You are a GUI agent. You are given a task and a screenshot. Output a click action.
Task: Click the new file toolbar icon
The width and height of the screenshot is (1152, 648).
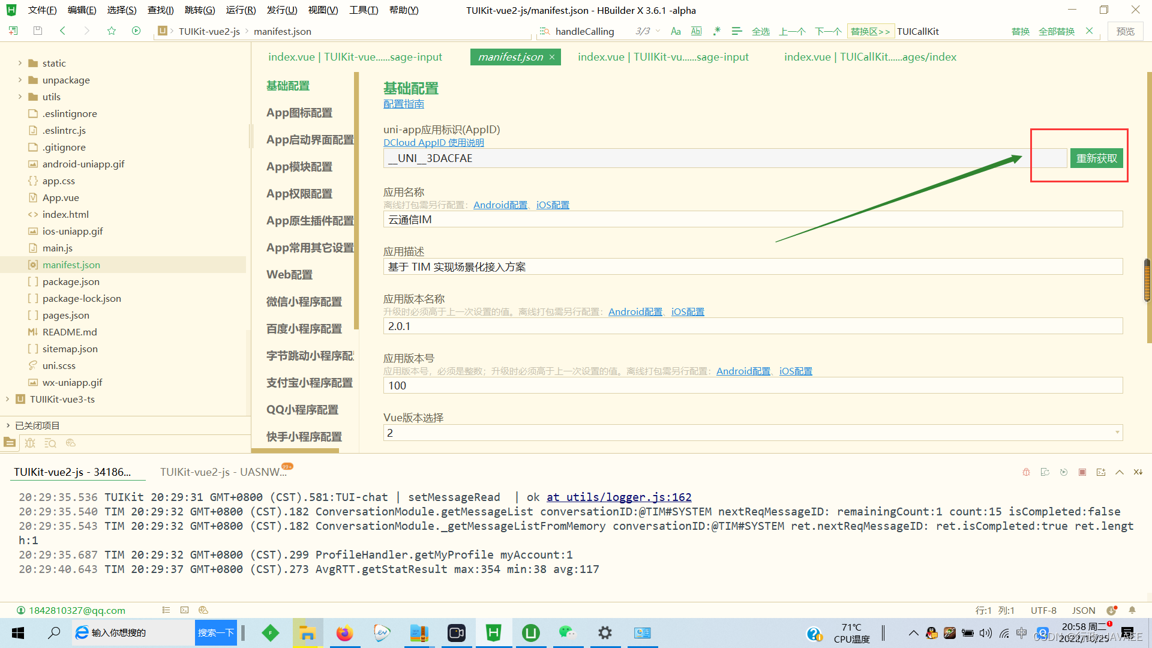click(13, 31)
